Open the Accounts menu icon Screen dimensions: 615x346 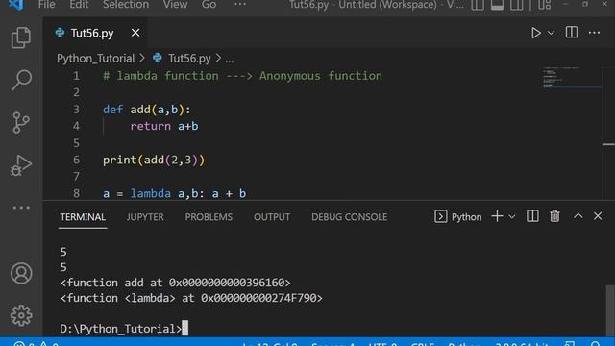click(x=21, y=273)
